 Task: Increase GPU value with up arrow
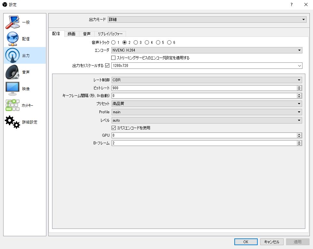click(x=299, y=134)
